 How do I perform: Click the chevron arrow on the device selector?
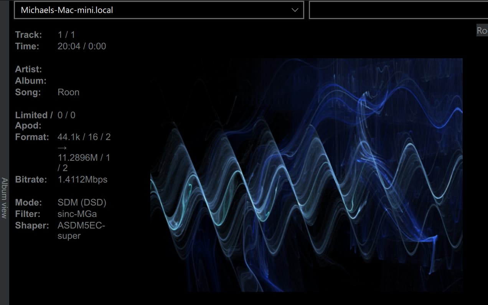(295, 10)
